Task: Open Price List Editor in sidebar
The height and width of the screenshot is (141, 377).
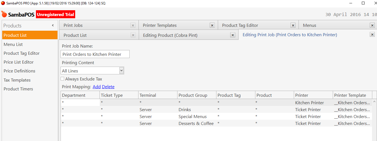Action: pyautogui.click(x=19, y=62)
